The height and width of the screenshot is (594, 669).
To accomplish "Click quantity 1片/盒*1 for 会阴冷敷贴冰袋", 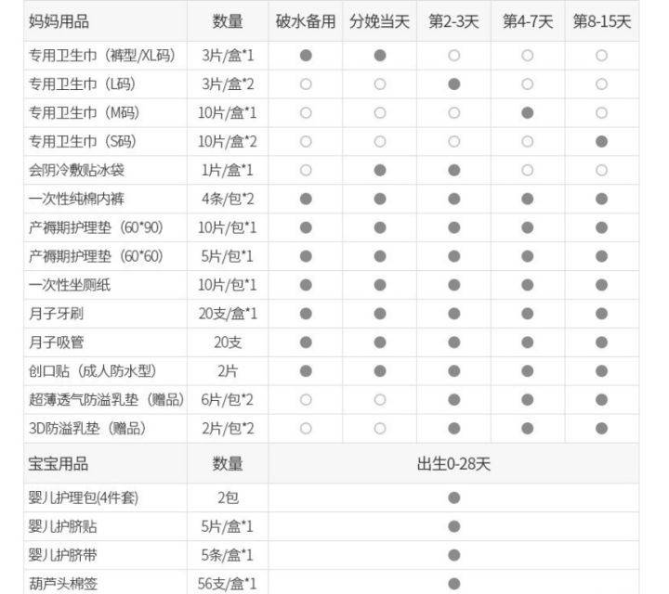I will (x=228, y=170).
